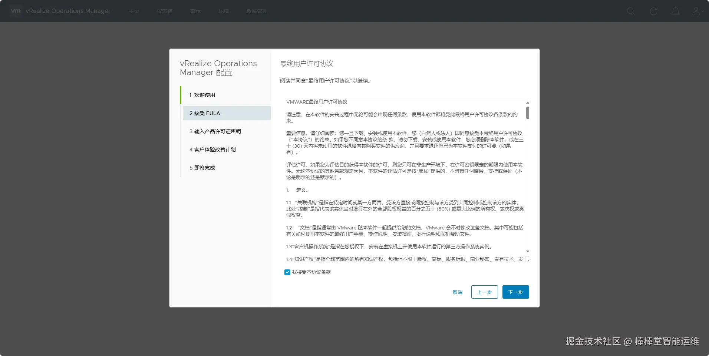
Task: Open the user account menu icon
Action: 697,11
